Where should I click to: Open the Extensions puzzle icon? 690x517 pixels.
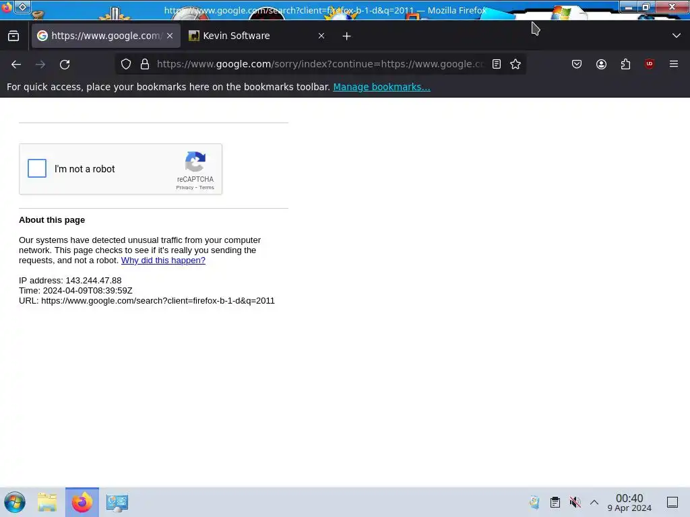[x=625, y=64]
